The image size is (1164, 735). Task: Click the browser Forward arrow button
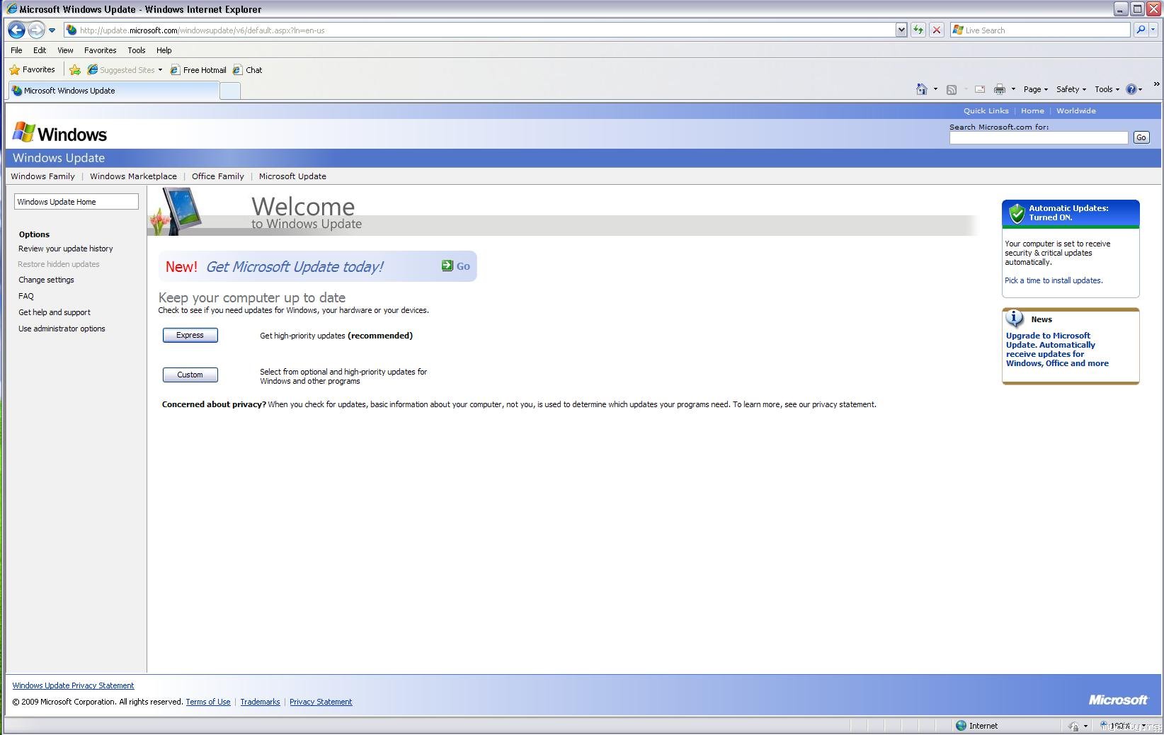coord(36,30)
